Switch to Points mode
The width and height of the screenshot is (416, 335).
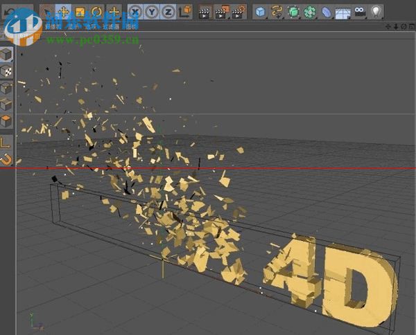pos(6,88)
